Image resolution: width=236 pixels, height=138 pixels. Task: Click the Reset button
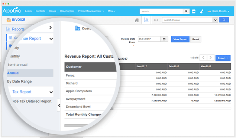[x=195, y=39]
